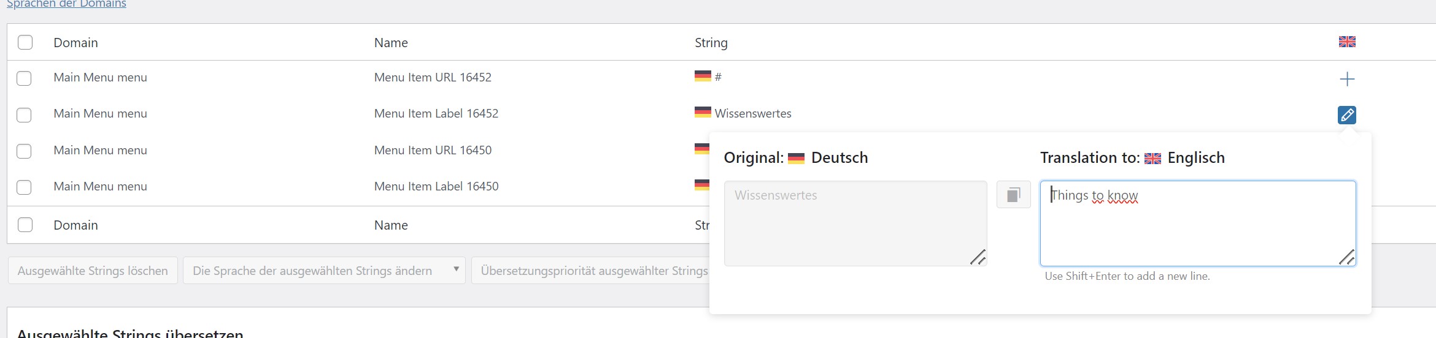Tick the Menu Item Label 16450 checkbox
The image size is (1436, 338).
tap(24, 187)
